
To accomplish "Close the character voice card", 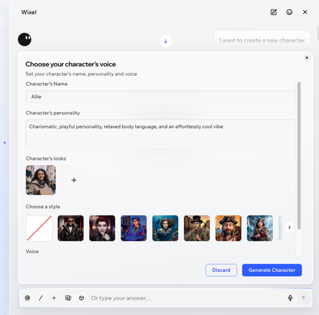I will point(307,58).
